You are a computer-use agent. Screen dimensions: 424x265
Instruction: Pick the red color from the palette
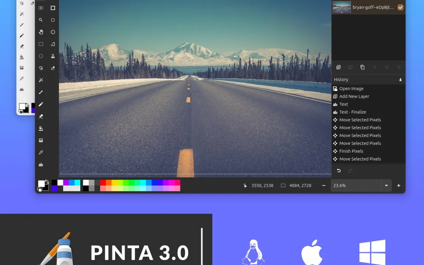pos(103,183)
